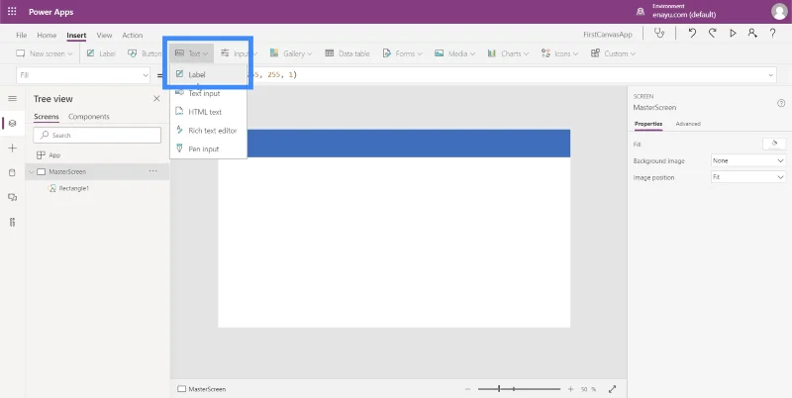Preview the app with play icon
Image resolution: width=792 pixels, height=398 pixels.
[733, 34]
